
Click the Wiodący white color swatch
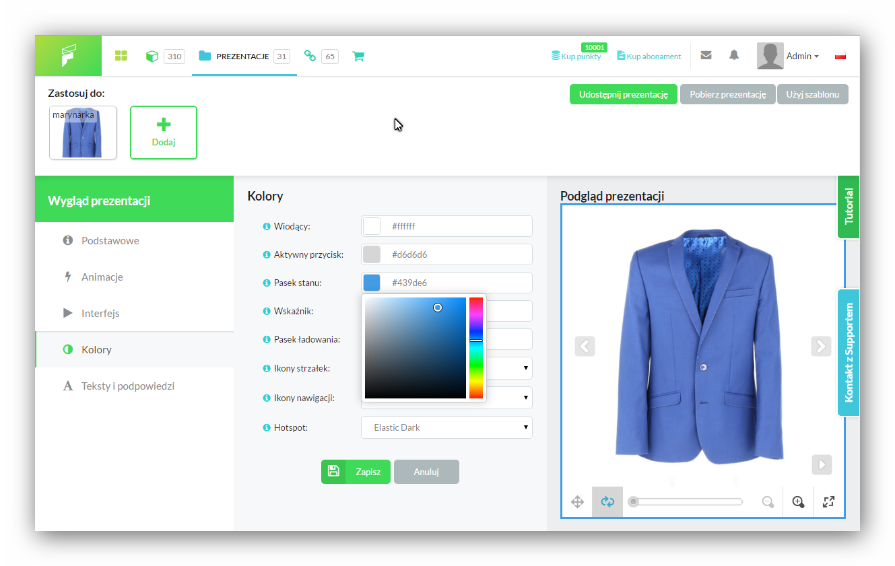pyautogui.click(x=372, y=226)
